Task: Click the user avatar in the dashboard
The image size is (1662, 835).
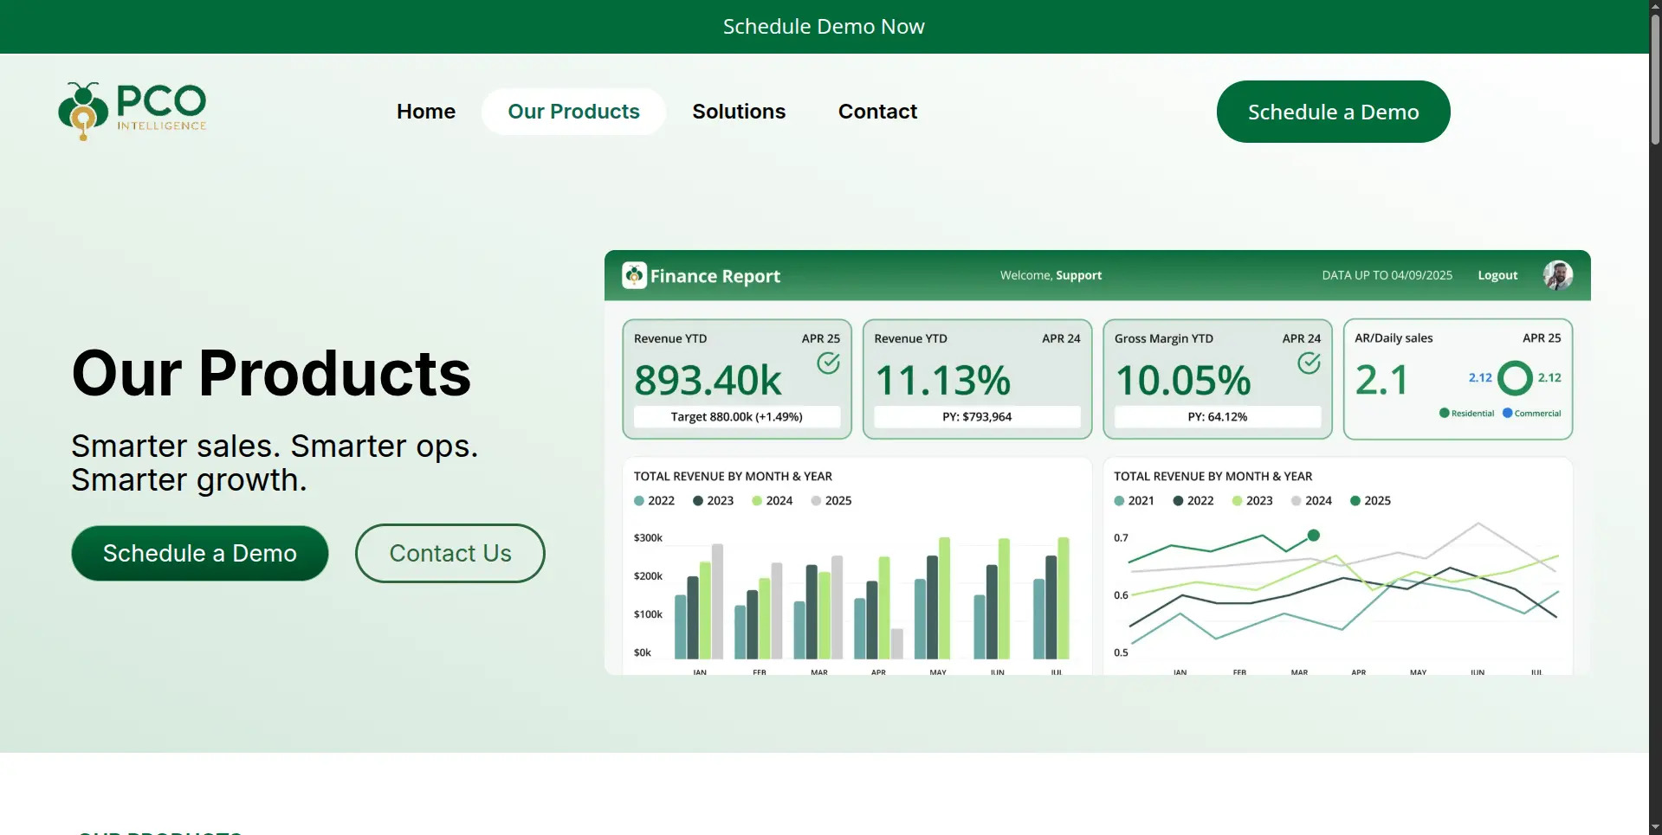Action: (x=1558, y=275)
